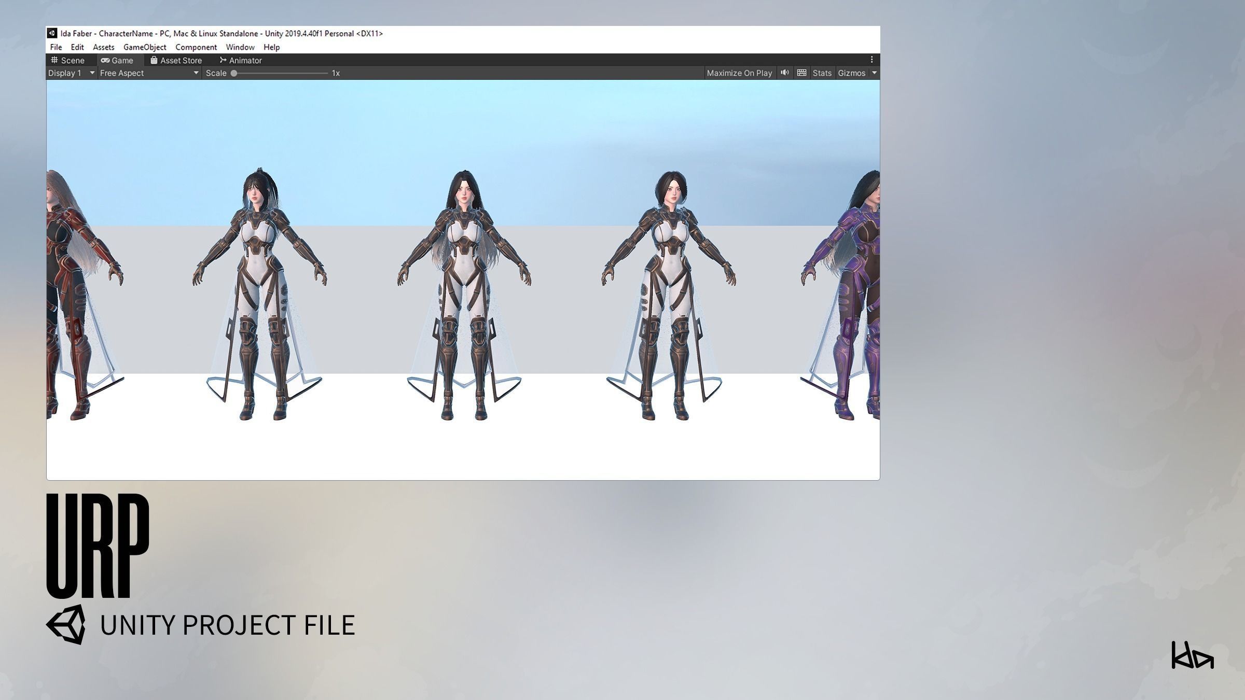Open the Edit menu
This screenshot has width=1245, height=700.
(77, 47)
